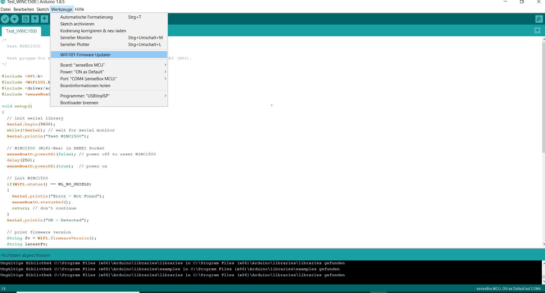Open a sketch using the Open arrow icon
The image size is (545, 293).
(x=35, y=19)
